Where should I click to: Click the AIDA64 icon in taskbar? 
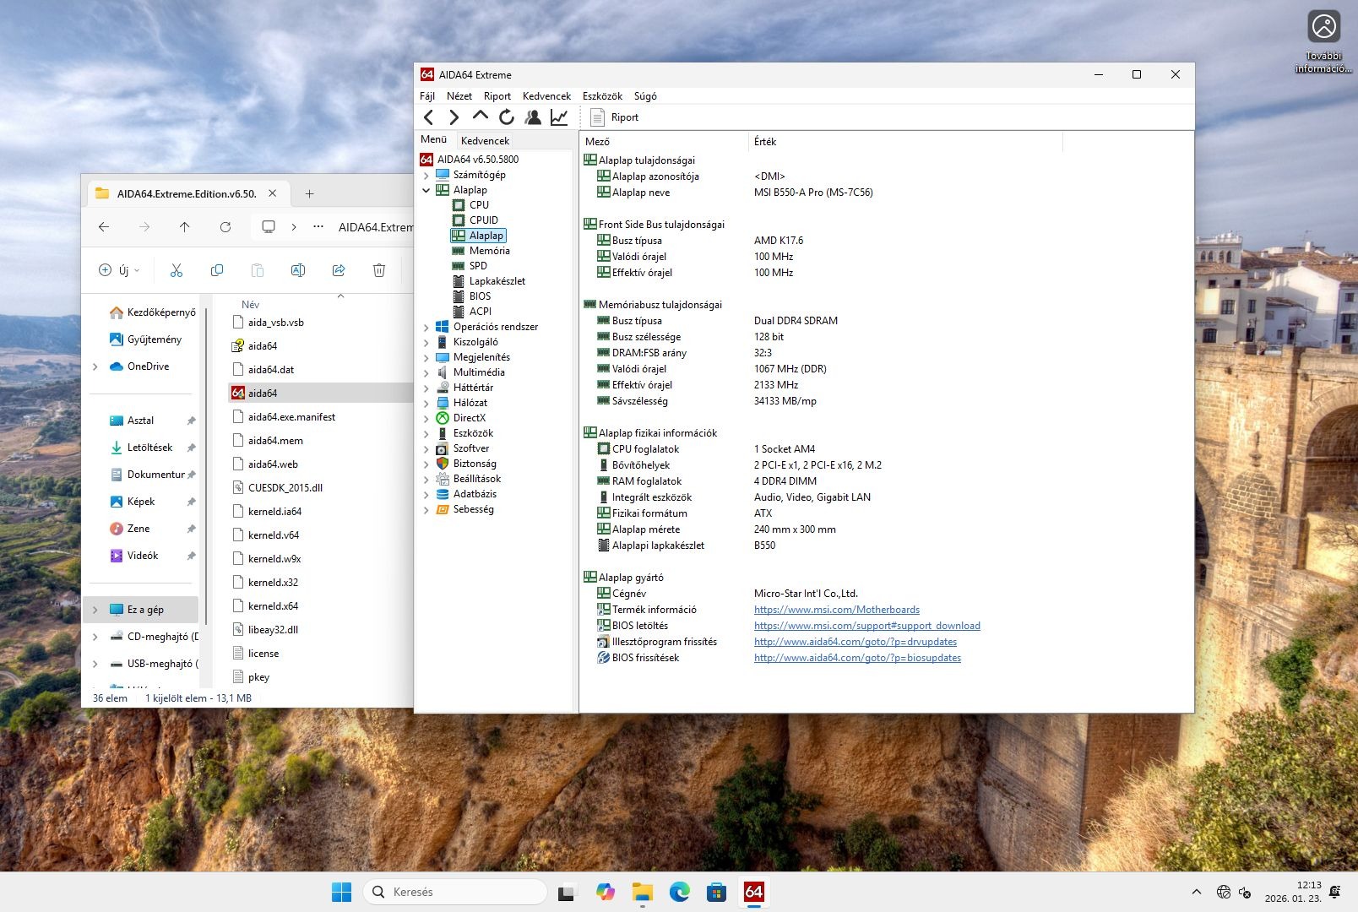pyautogui.click(x=753, y=892)
